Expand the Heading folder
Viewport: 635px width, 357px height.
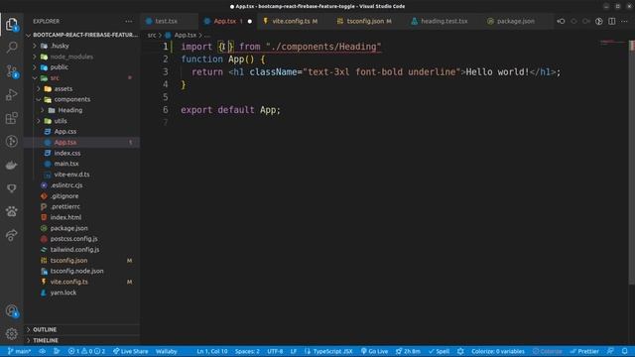click(81, 110)
